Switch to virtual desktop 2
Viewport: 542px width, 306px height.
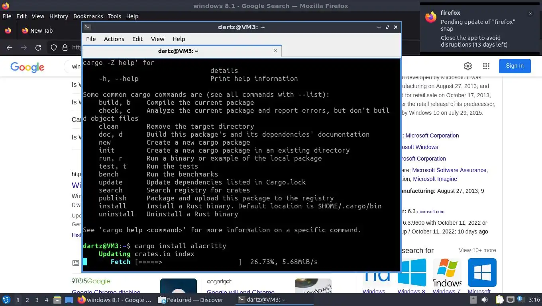click(x=27, y=300)
